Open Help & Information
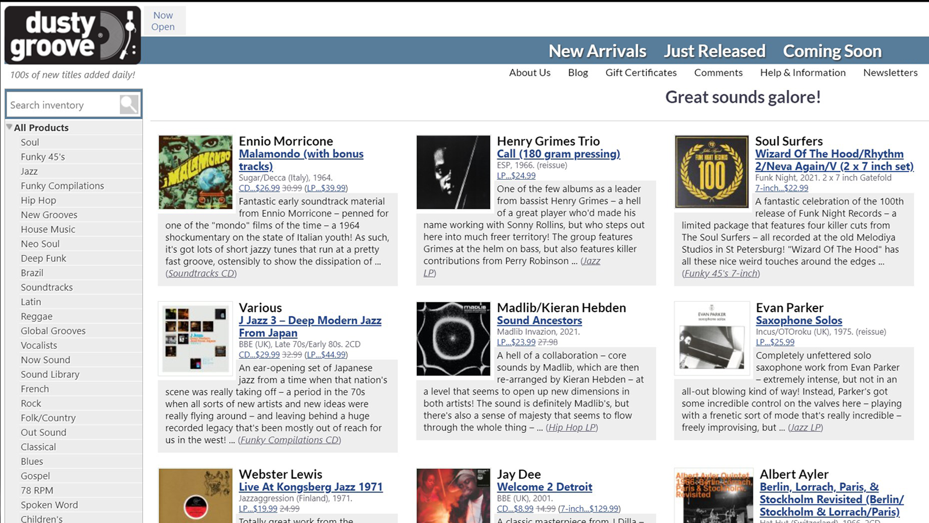 point(803,73)
